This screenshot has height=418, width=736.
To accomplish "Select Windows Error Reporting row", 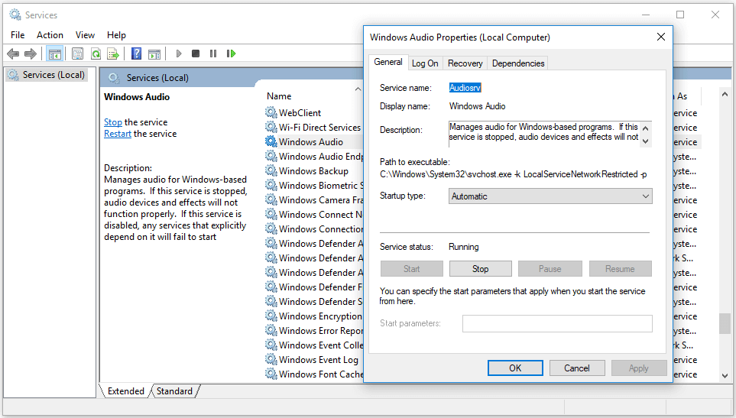I will pyautogui.click(x=314, y=331).
